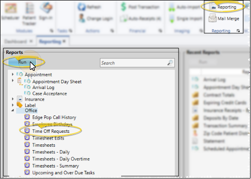Viewport: 251px width, 179px height.
Task: Select the Timesheets report
Action: (x=44, y=145)
